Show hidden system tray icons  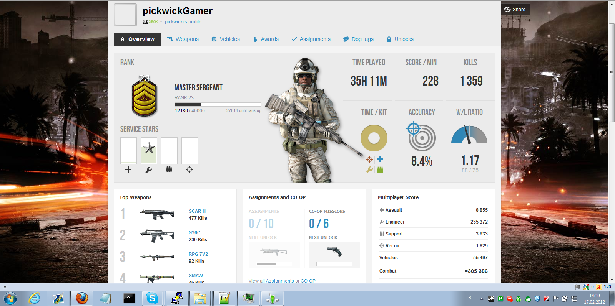point(482,299)
